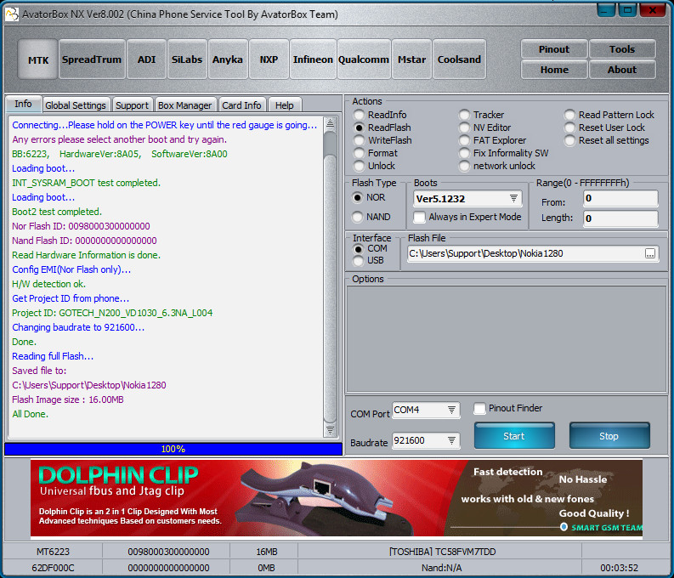Select the Unlock action
The width and height of the screenshot is (674, 578).
click(374, 166)
